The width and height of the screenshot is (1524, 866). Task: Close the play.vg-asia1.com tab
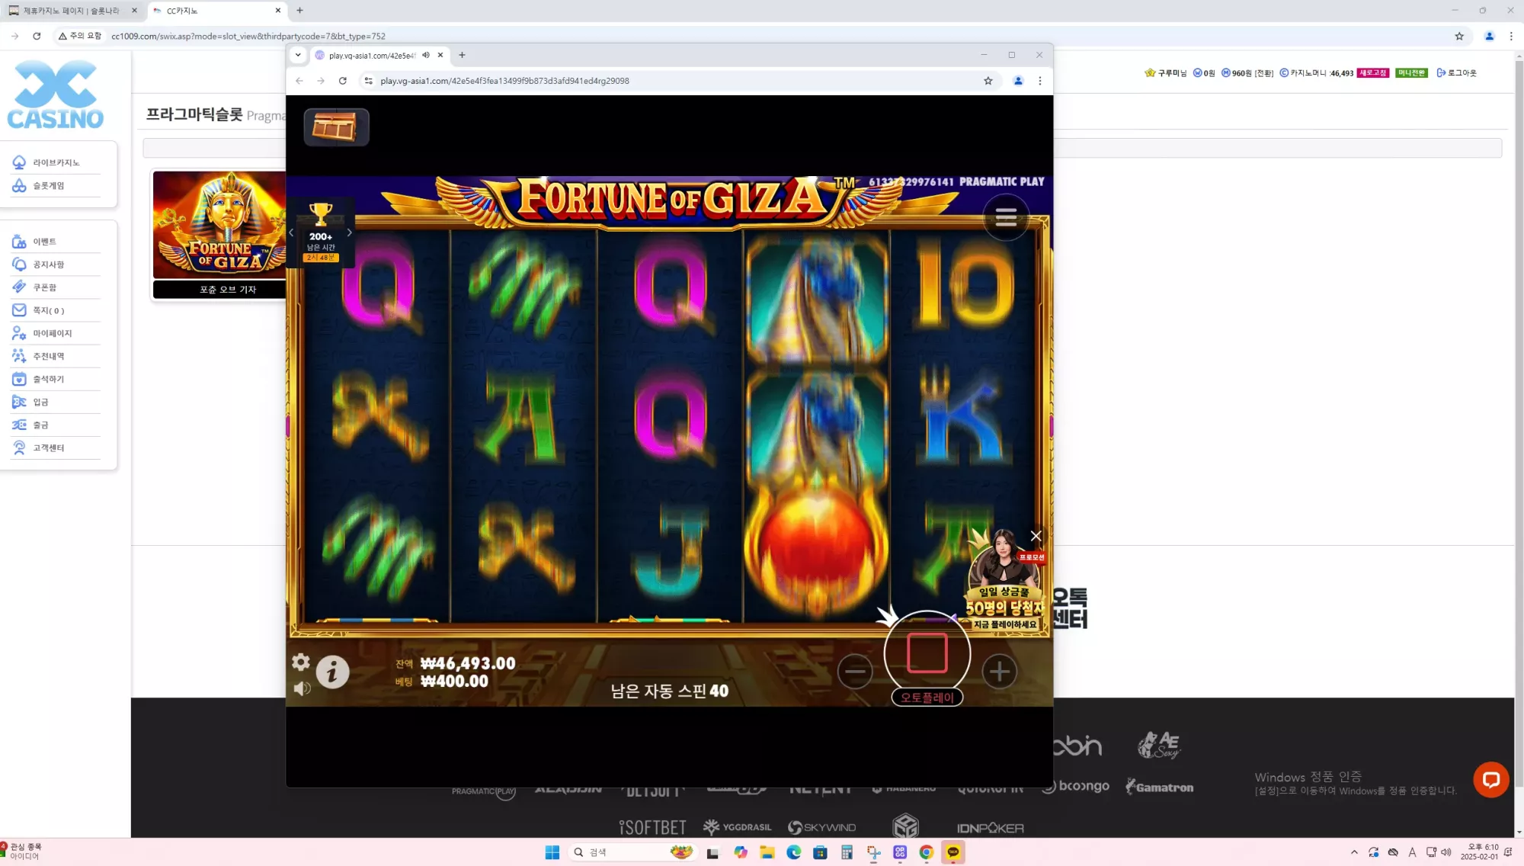click(x=440, y=55)
